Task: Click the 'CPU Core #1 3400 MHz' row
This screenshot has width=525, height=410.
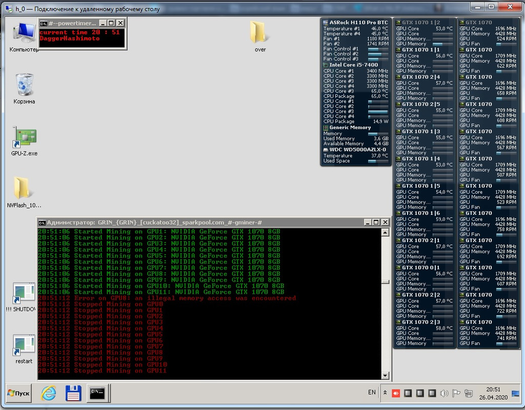Action: point(356,71)
